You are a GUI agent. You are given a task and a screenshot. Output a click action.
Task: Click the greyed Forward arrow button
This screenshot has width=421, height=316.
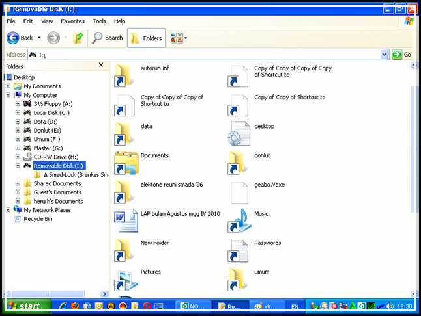click(x=53, y=38)
